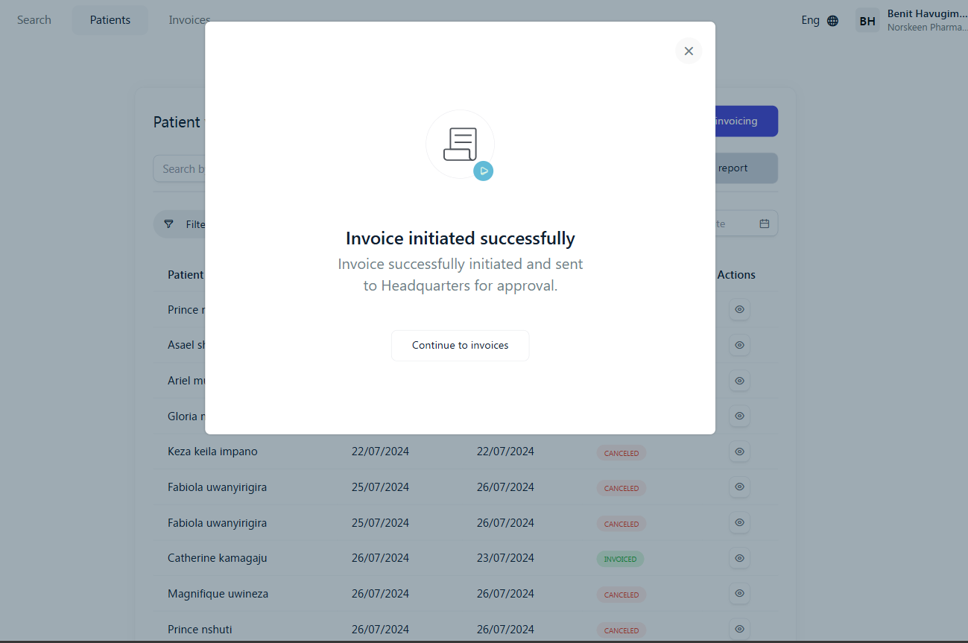
Task: View details for Catherine kamagaju
Action: pos(739,558)
